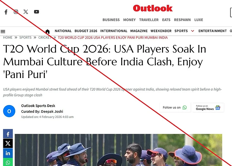Click the Follow us on Google News button
The width and height of the screenshot is (232, 166).
208,108
